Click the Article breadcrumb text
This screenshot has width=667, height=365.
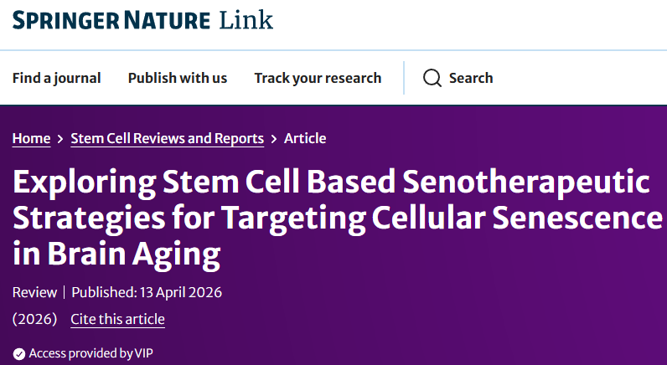(305, 139)
